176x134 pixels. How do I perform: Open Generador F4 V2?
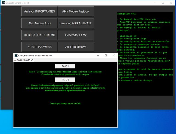76,35
